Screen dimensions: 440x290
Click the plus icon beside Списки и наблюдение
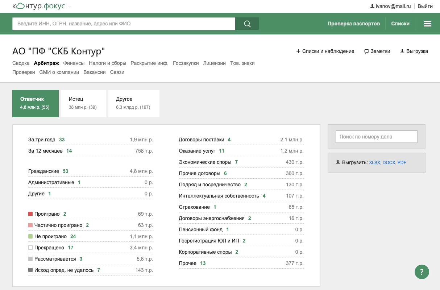point(298,51)
